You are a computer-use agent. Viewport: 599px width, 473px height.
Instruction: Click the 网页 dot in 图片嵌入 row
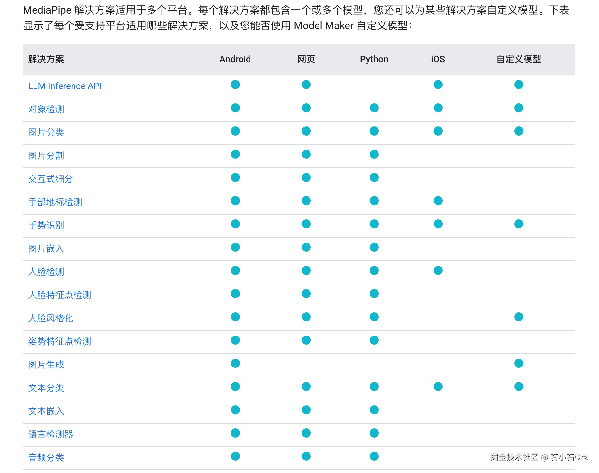tap(306, 247)
